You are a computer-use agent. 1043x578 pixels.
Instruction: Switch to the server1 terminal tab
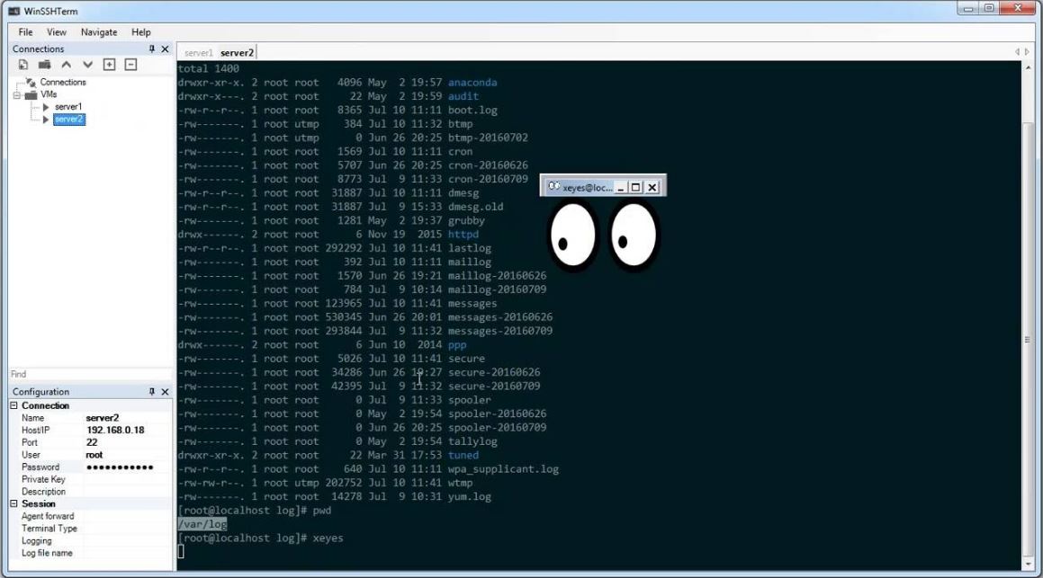pyautogui.click(x=198, y=52)
